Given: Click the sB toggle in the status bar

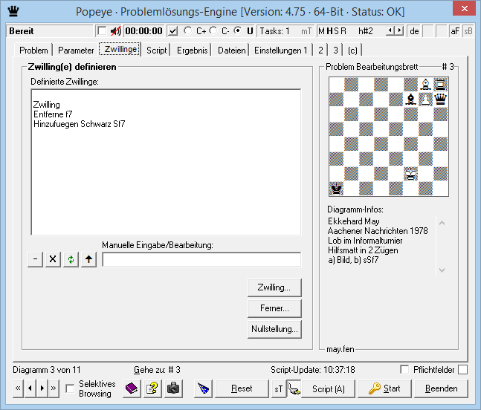Looking at the screenshot, I should (x=468, y=31).
